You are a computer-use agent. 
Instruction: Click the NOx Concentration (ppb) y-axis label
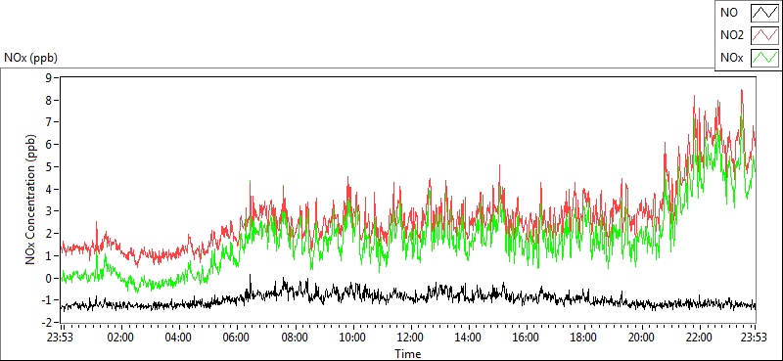[x=30, y=200]
